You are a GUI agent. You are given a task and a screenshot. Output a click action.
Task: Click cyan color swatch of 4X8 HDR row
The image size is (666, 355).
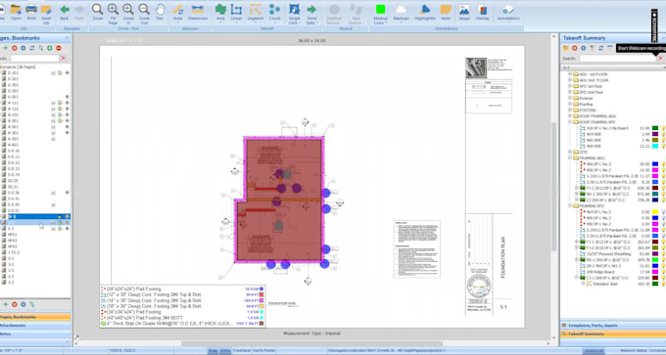[x=655, y=146]
